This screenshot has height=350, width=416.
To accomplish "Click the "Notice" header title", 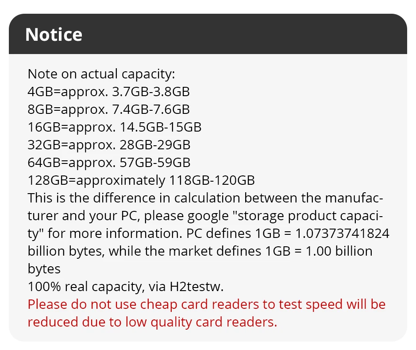I will tap(54, 35).
